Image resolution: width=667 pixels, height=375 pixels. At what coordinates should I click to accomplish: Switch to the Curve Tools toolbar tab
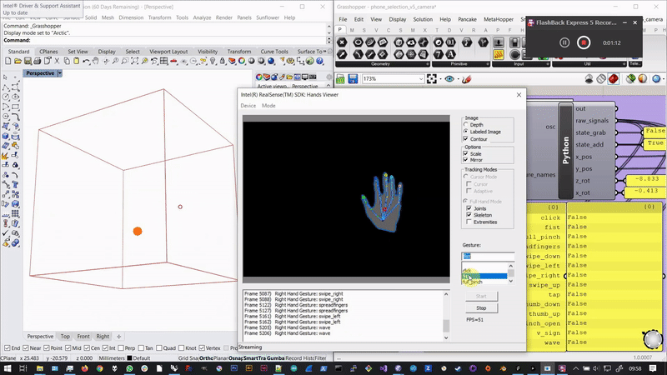[x=273, y=52]
